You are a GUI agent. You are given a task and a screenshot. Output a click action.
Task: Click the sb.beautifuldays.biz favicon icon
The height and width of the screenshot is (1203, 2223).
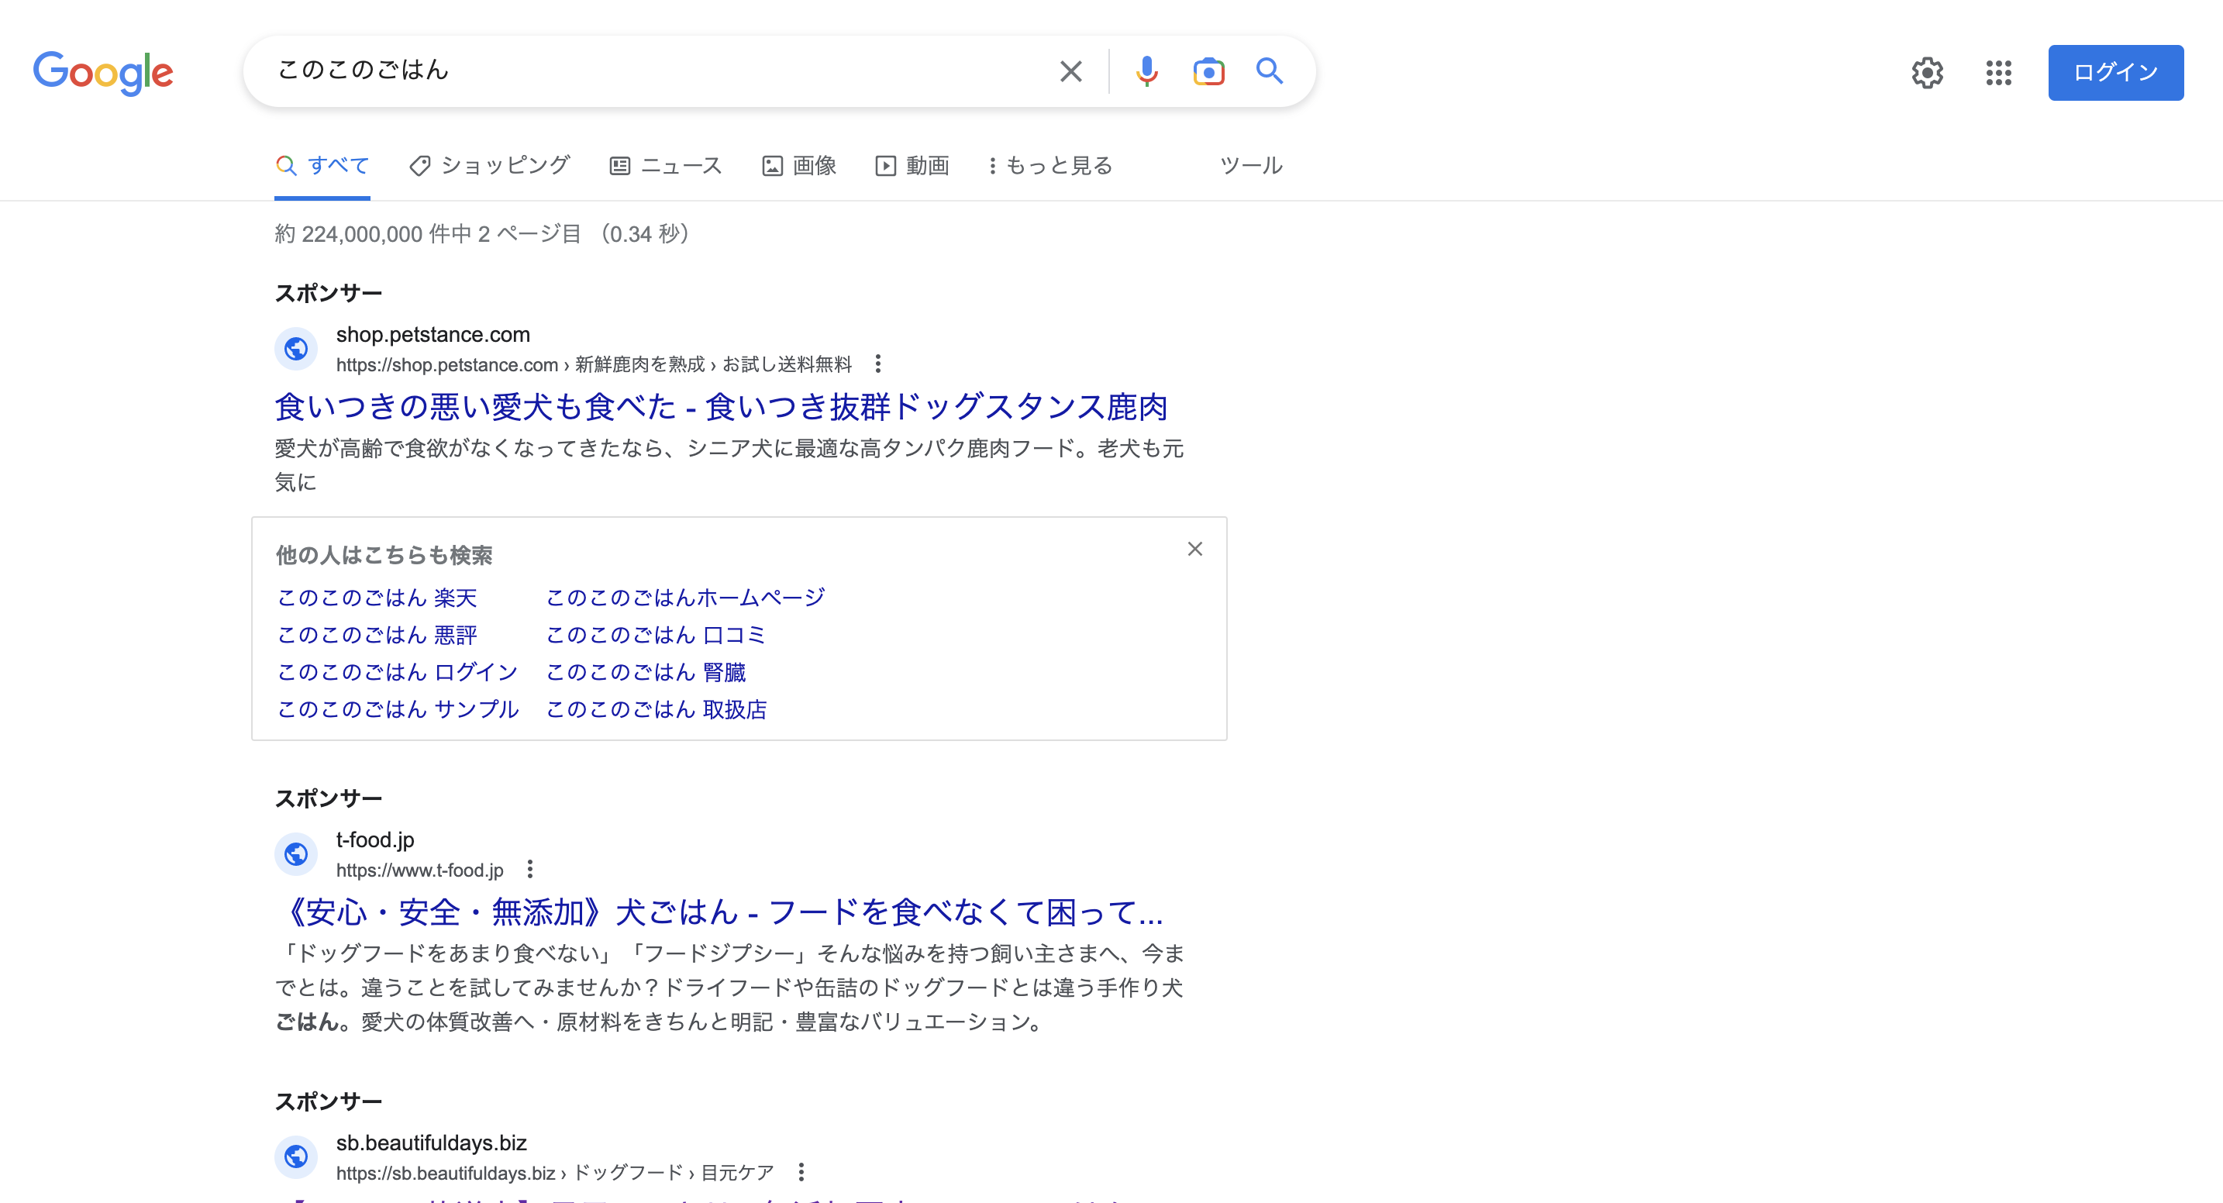296,1156
